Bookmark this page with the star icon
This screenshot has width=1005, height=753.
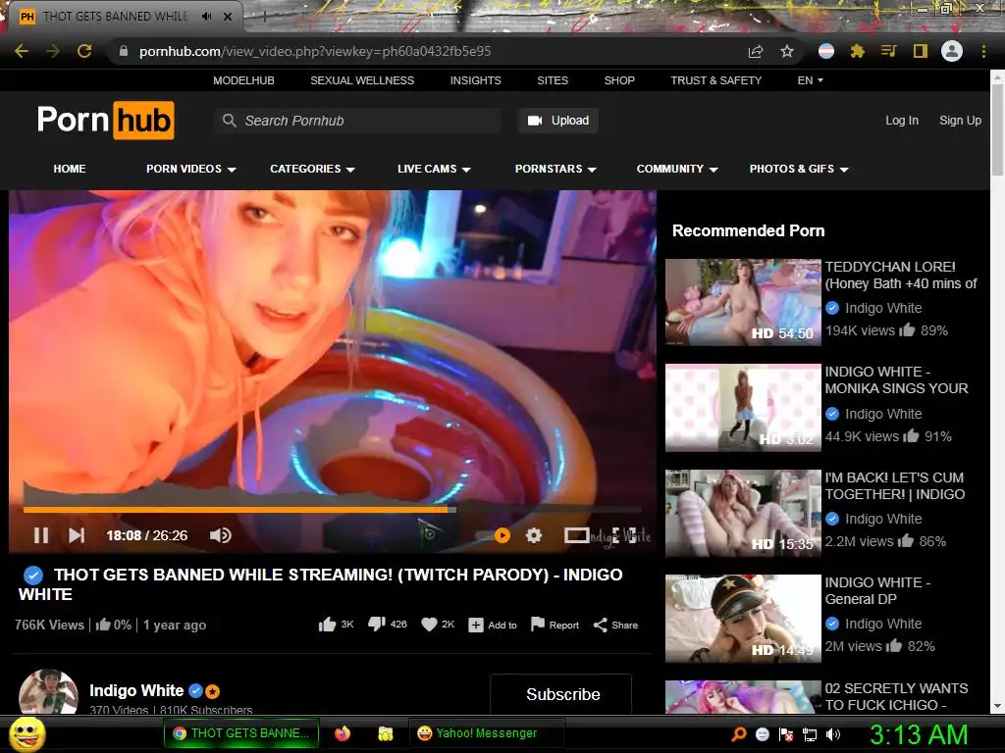[x=787, y=51]
